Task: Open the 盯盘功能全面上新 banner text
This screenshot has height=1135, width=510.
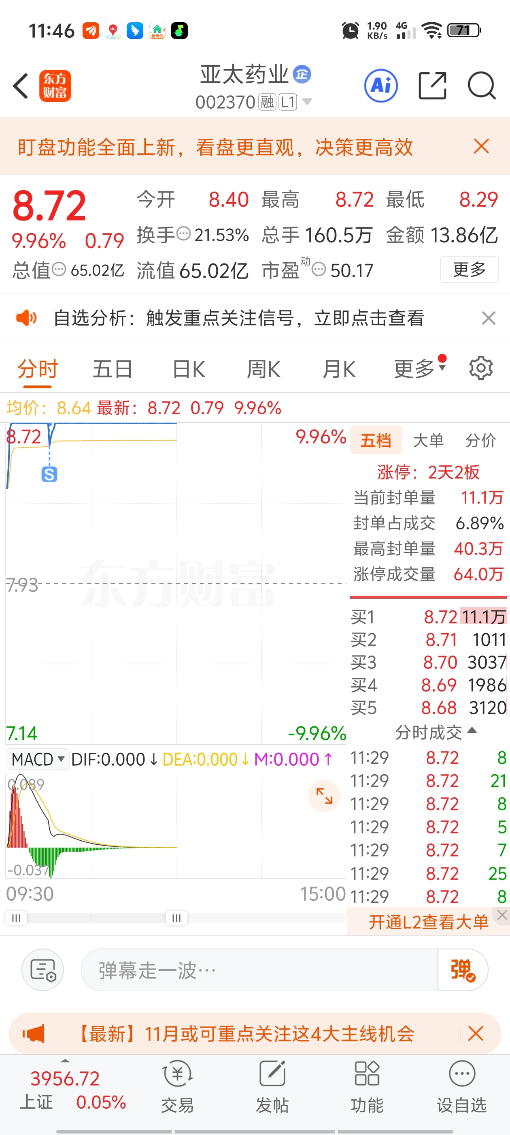Action: 215,147
